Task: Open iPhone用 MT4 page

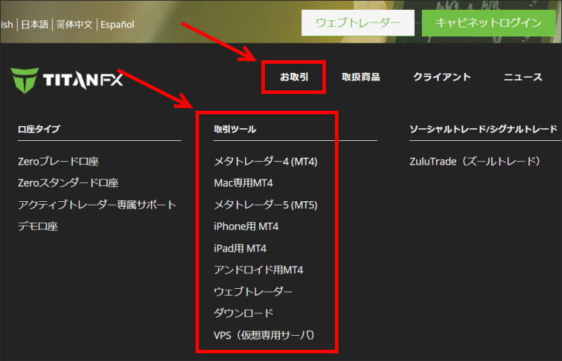Action: point(246,226)
